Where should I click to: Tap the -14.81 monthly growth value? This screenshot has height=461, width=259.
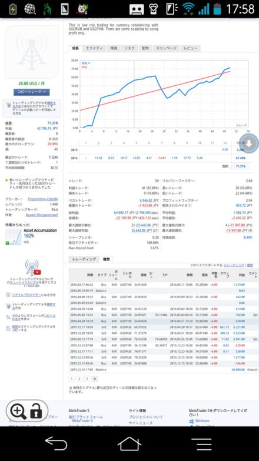coord(161,158)
